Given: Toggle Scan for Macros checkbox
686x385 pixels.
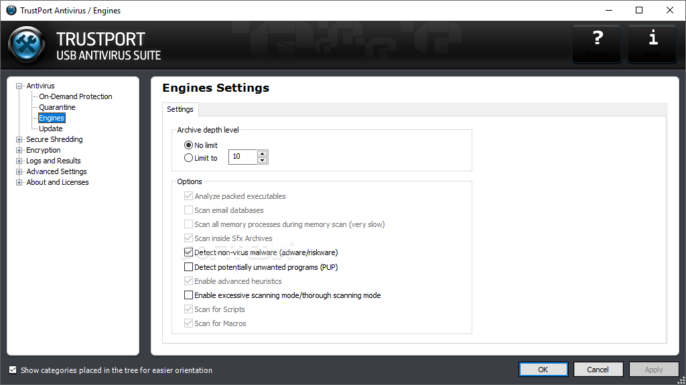Looking at the screenshot, I should pos(188,323).
